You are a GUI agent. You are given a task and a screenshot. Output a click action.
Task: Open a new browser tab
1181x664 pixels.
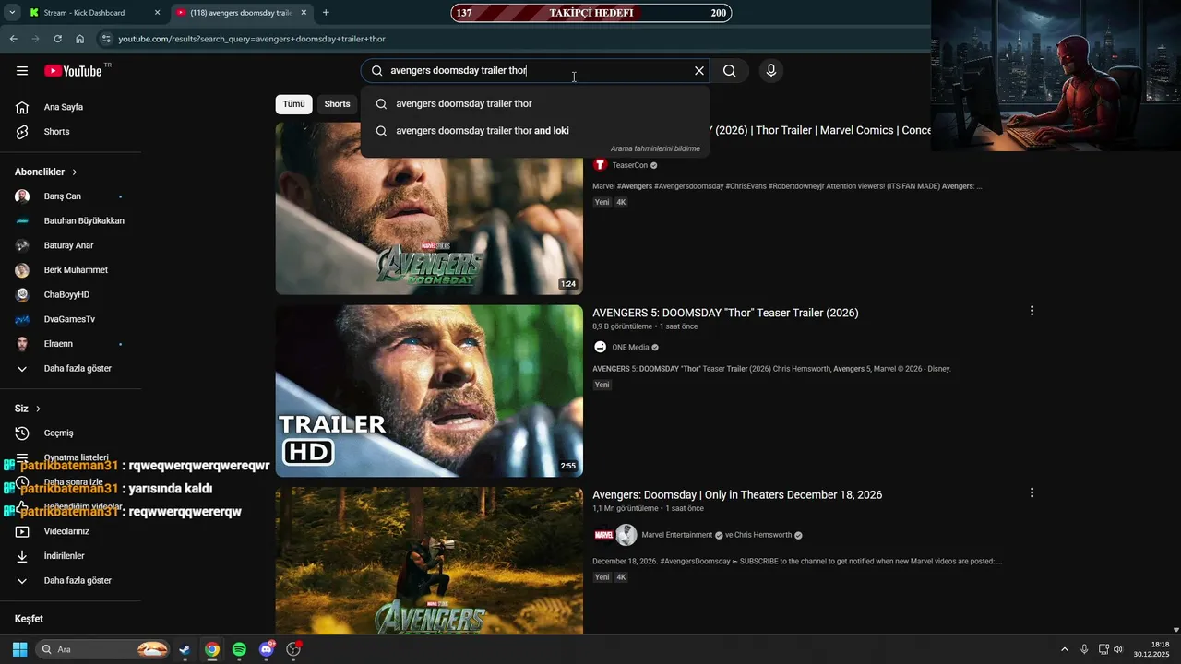point(326,13)
